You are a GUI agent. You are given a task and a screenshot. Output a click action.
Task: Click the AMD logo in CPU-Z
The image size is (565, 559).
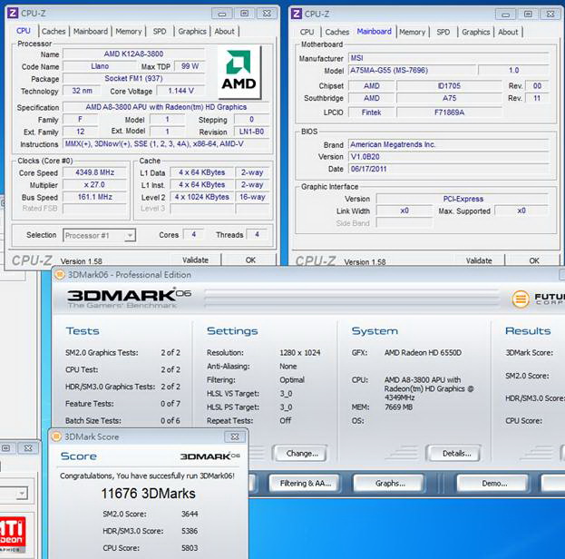pos(239,72)
